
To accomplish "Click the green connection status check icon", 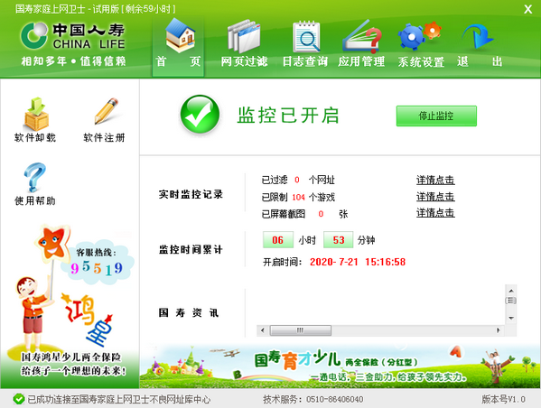I will pyautogui.click(x=19, y=399).
